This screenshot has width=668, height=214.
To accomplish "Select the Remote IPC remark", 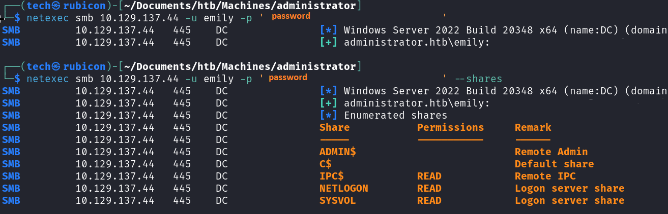I will tap(545, 176).
